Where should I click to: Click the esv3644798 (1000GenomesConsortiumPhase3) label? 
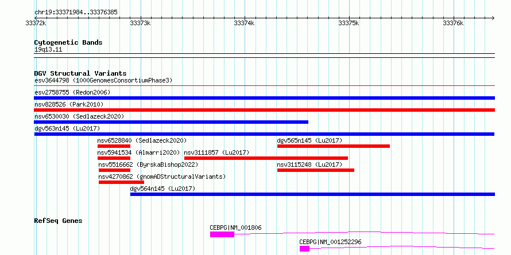point(103,80)
